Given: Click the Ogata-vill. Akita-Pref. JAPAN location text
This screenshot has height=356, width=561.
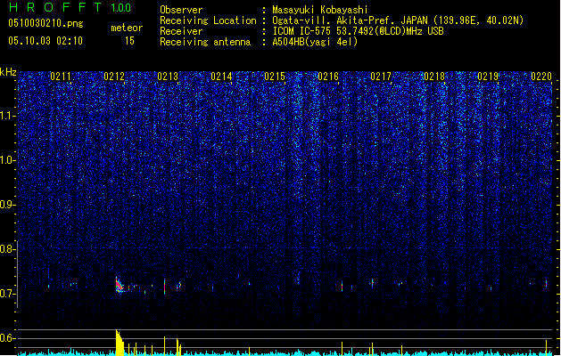Looking at the screenshot, I should (398, 20).
